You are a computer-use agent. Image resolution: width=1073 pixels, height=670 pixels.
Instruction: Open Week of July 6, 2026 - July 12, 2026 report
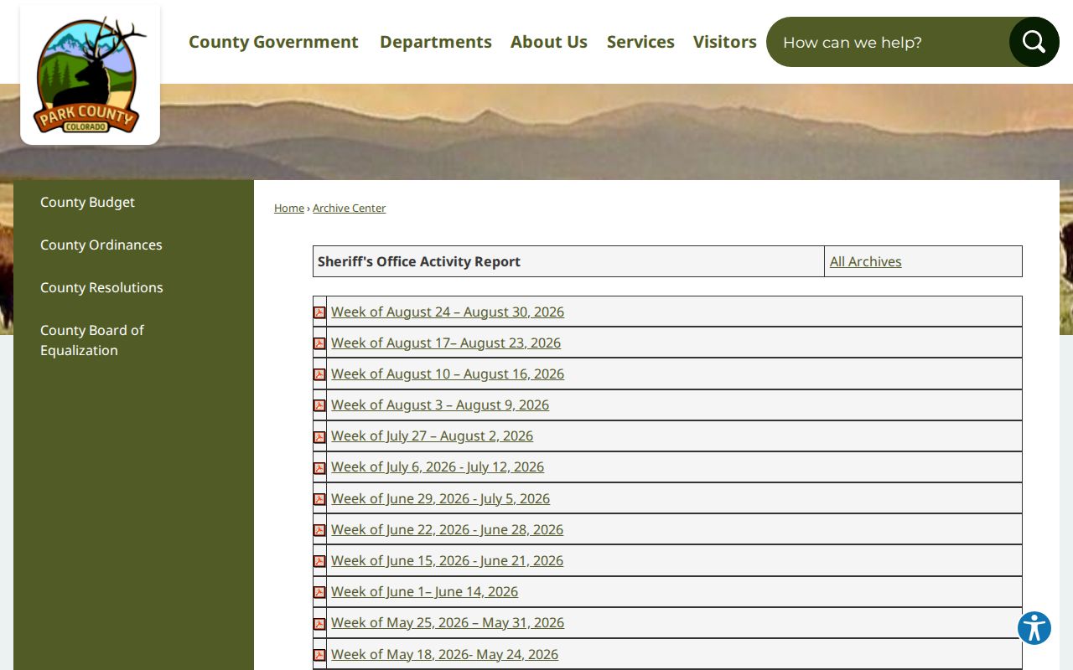point(438,466)
